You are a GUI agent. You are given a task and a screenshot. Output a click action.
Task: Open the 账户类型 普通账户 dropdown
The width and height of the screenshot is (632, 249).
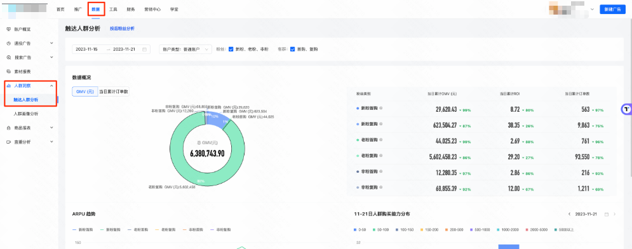pos(185,49)
